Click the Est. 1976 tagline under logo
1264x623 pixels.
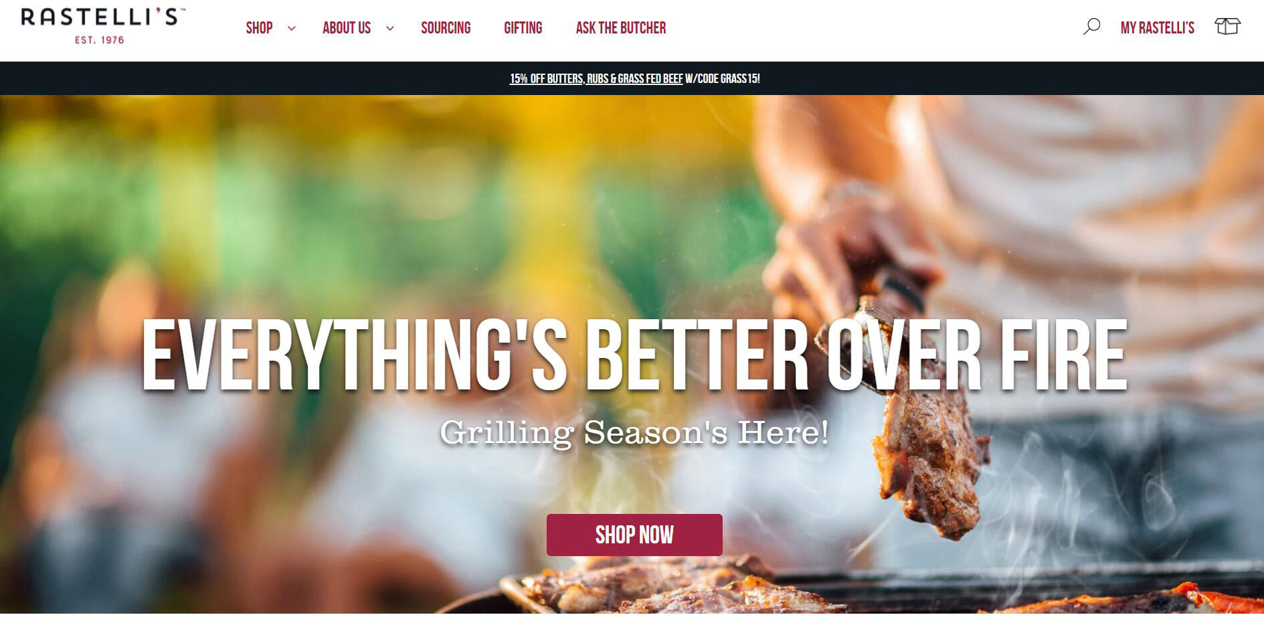100,40
